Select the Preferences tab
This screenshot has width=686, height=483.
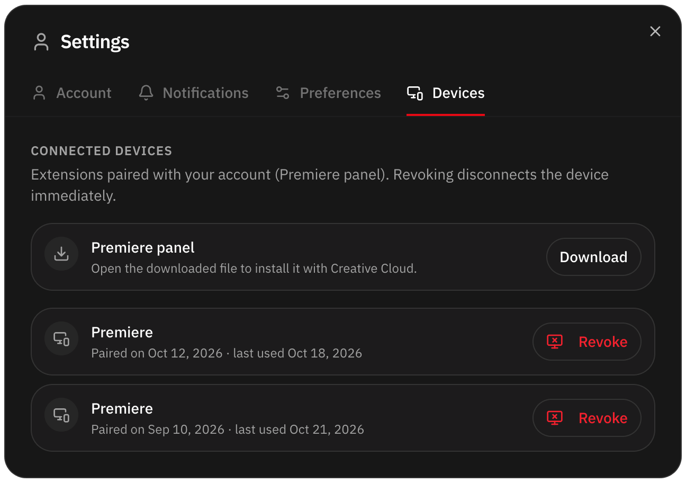point(328,93)
